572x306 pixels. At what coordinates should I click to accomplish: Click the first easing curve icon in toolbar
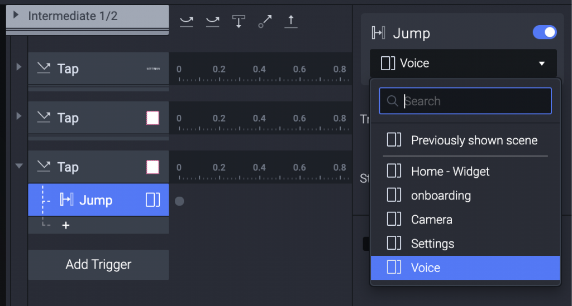coord(187,22)
